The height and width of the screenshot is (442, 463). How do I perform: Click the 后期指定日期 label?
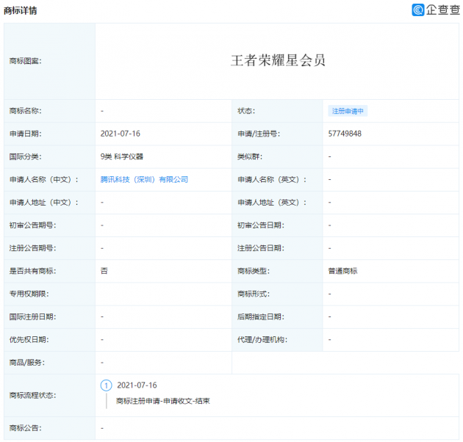[261, 316]
